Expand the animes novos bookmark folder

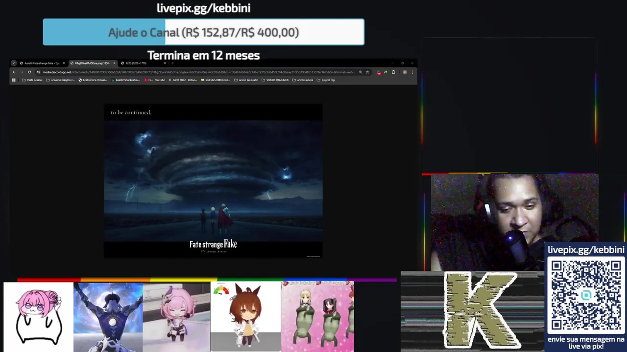coord(303,80)
